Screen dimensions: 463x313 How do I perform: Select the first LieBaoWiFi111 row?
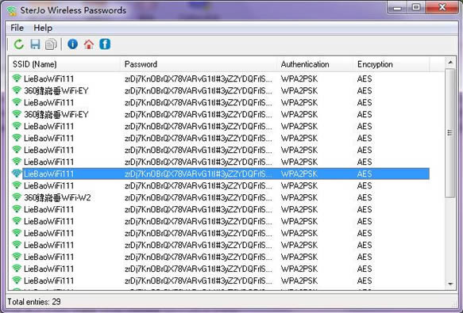click(219, 78)
